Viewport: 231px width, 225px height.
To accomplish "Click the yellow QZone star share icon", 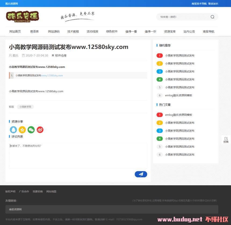I will (22, 130).
